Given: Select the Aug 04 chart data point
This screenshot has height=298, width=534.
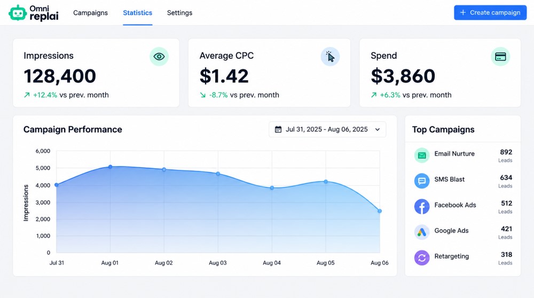Looking at the screenshot, I should pyautogui.click(x=272, y=187).
